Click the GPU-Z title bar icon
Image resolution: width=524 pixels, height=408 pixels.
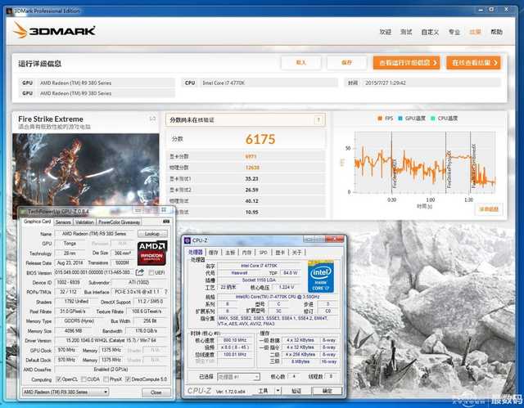[23, 212]
